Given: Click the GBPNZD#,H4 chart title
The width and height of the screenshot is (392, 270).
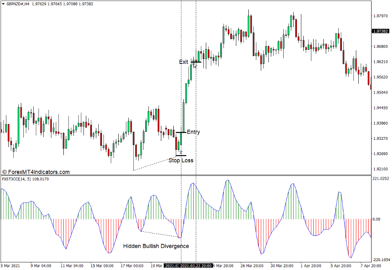Looking at the screenshot, I should pos(18,4).
